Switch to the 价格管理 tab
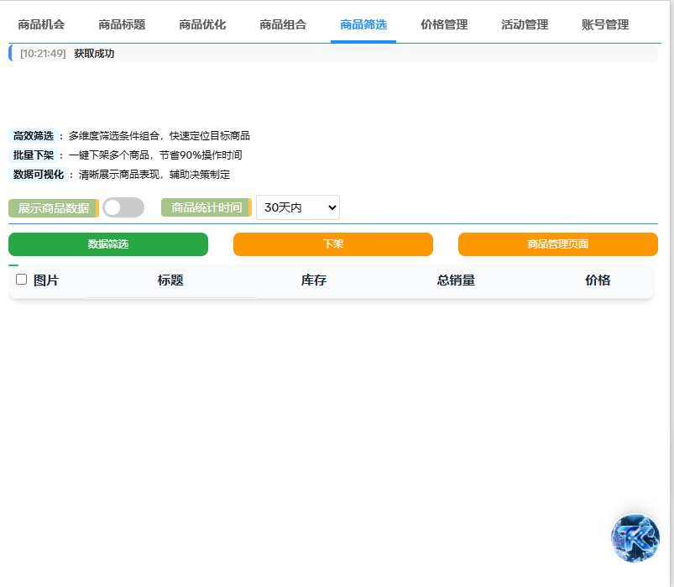This screenshot has height=587, width=674. click(445, 24)
